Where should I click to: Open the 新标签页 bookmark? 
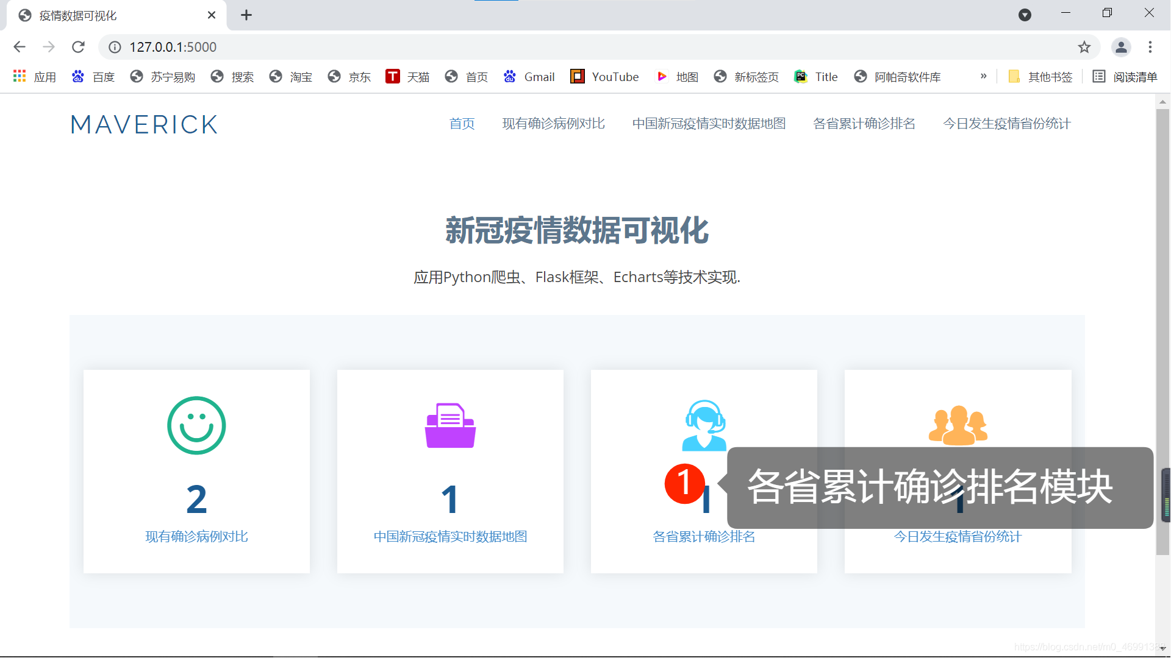747,77
